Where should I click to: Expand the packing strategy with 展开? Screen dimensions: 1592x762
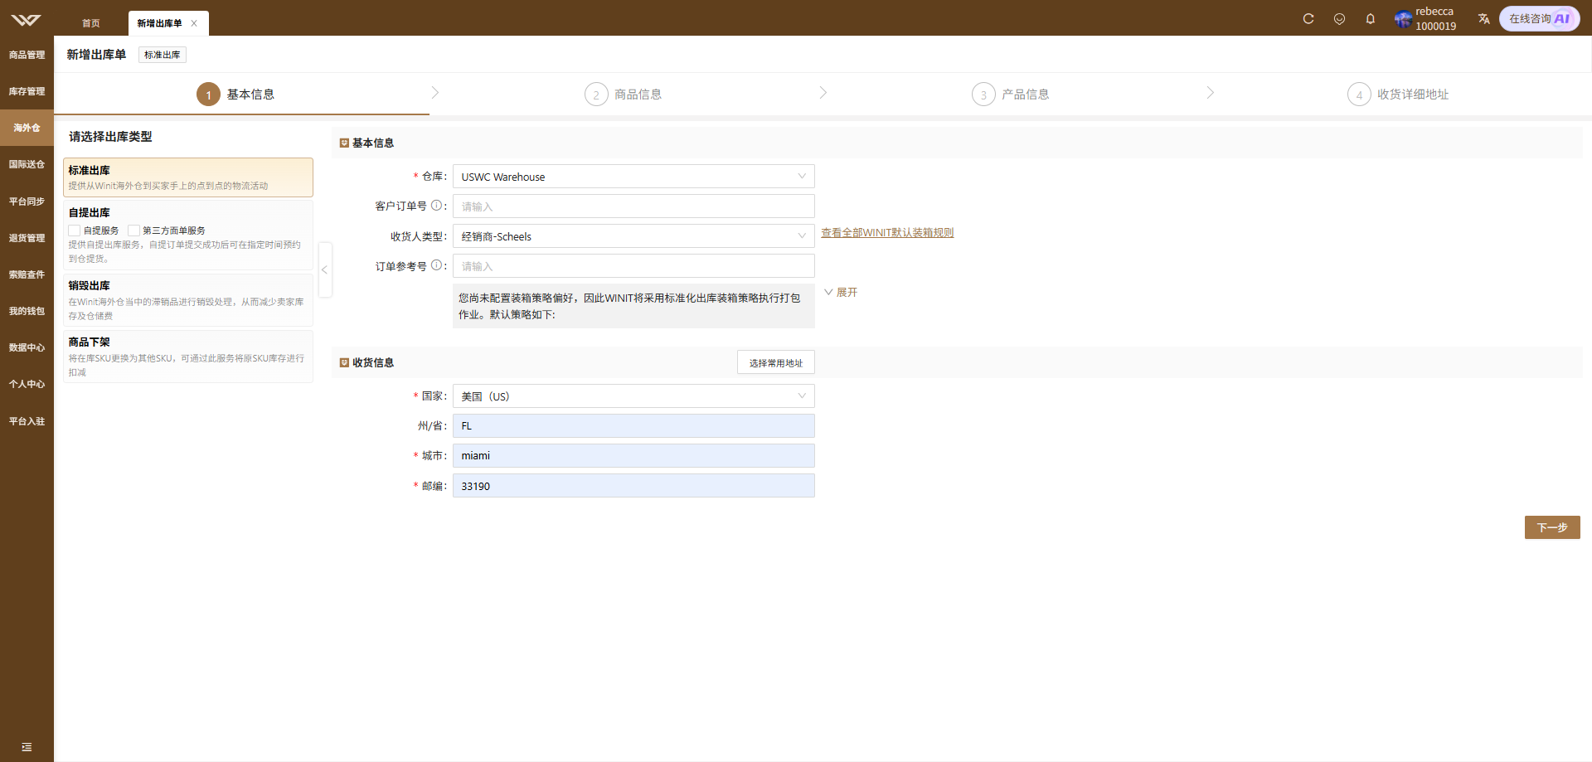[x=841, y=293]
